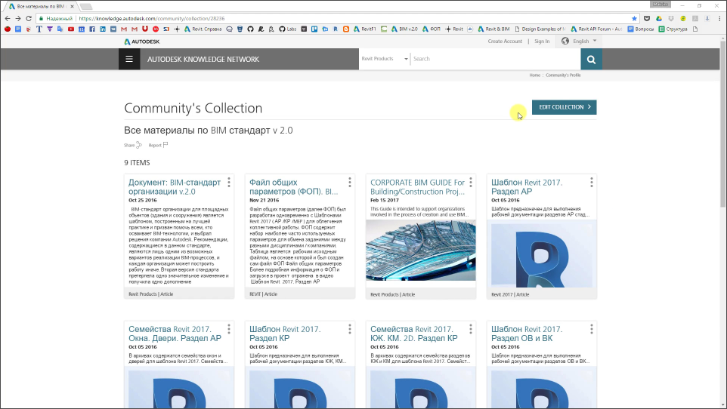The height and width of the screenshot is (409, 727).
Task: Open options menu on Шаблон Раздел ОВ и ВК card
Action: pos(592,329)
